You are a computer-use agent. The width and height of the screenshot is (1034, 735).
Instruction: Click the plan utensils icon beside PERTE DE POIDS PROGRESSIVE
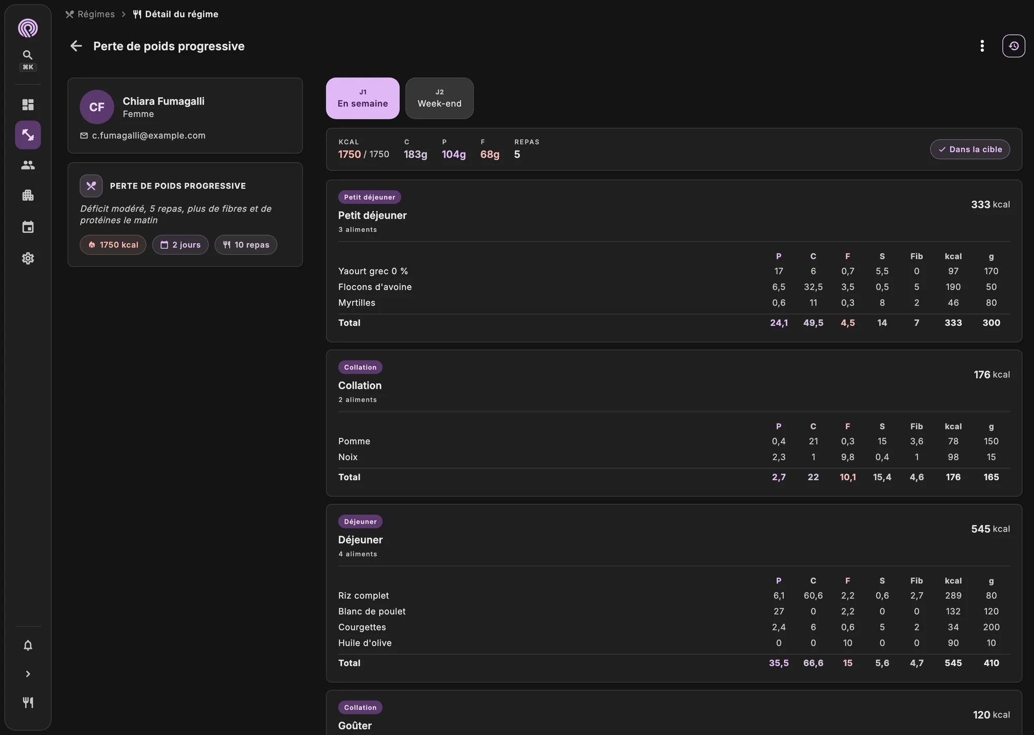pyautogui.click(x=91, y=186)
